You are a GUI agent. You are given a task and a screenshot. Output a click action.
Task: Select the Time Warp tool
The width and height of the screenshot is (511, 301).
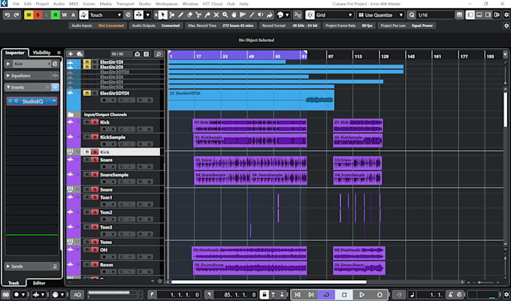tap(243, 15)
